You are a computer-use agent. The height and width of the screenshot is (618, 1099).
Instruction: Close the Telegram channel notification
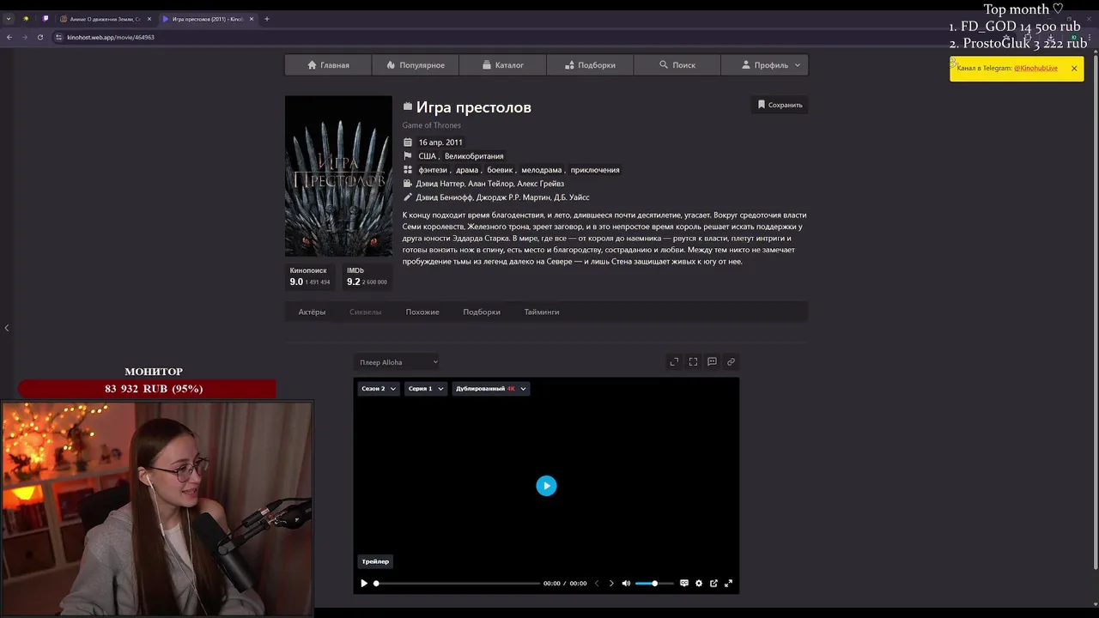(x=1073, y=69)
